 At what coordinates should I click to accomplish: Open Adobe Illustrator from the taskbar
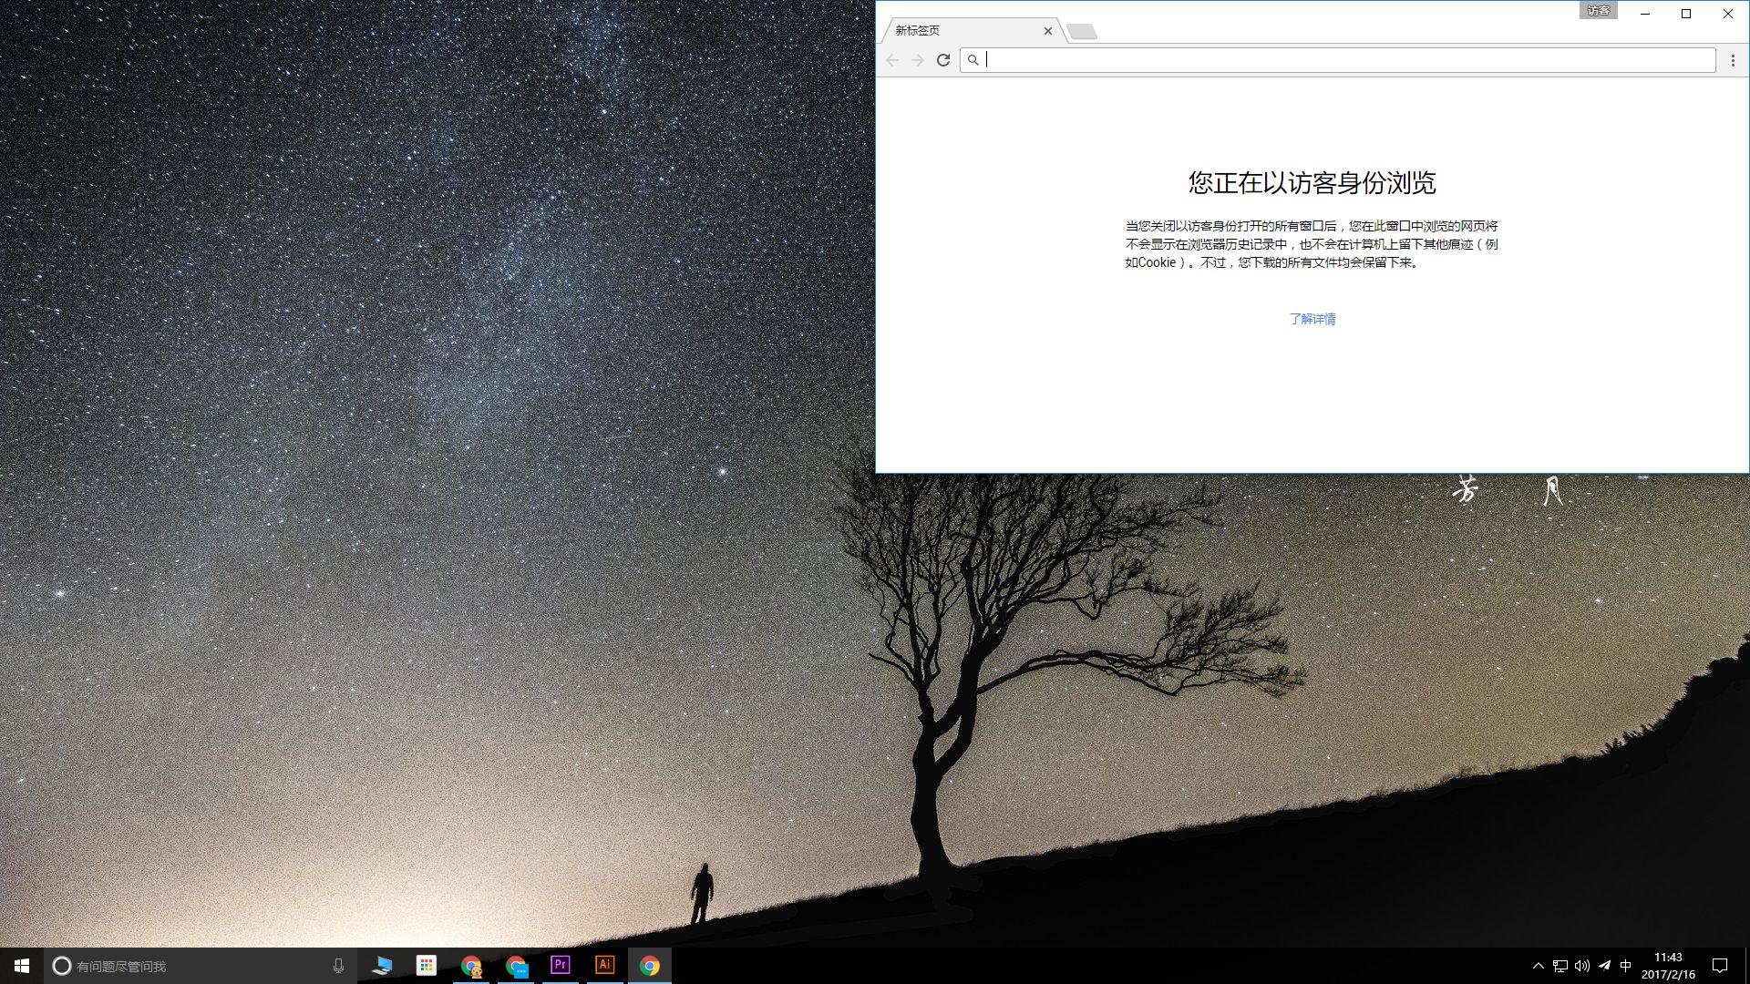point(604,966)
